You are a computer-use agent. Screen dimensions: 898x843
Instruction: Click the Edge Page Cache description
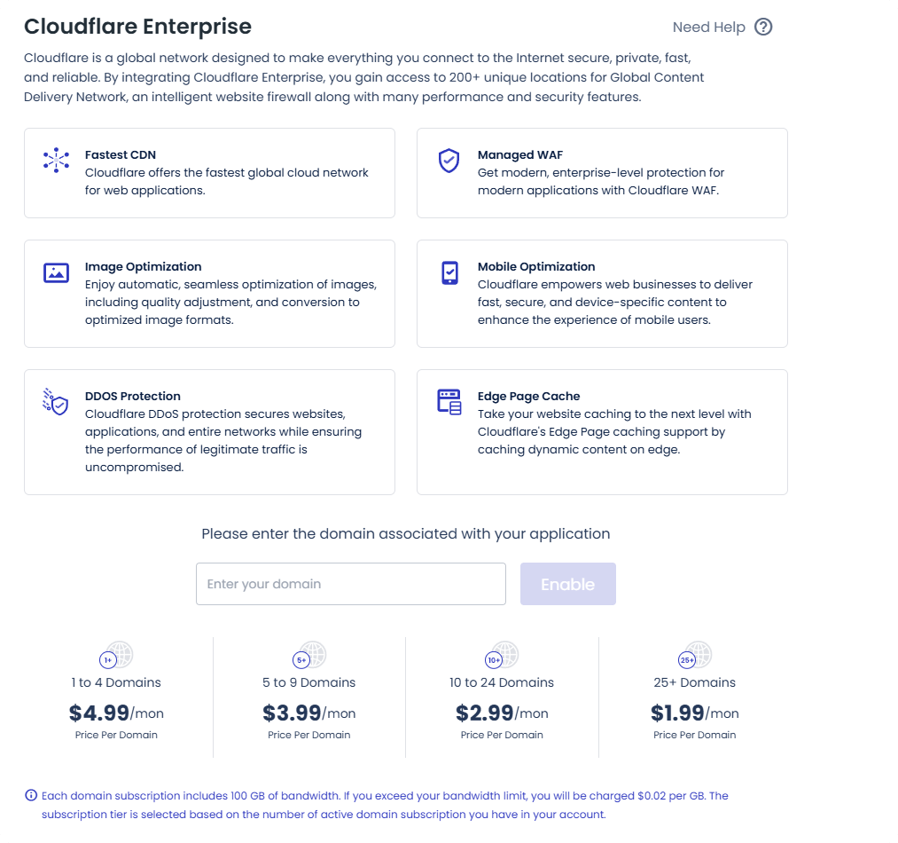614,432
